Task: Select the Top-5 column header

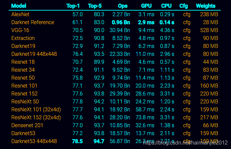Action: click(x=95, y=6)
